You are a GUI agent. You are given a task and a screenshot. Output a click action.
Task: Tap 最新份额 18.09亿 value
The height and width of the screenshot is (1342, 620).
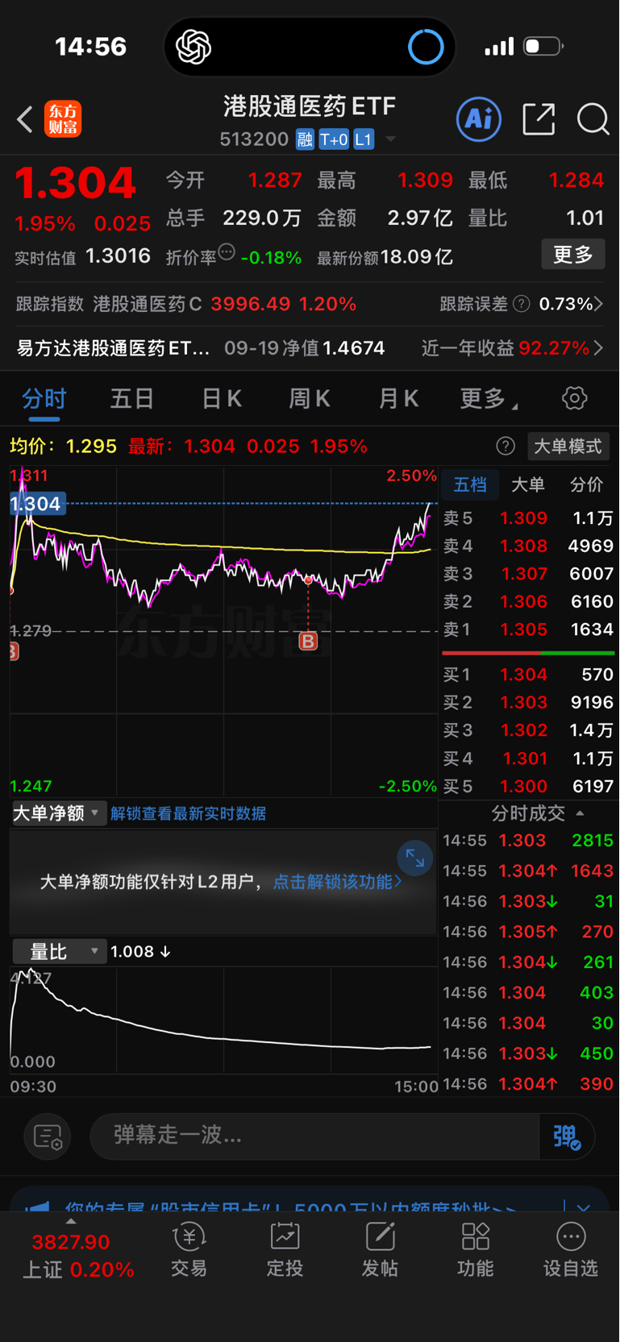pos(416,257)
